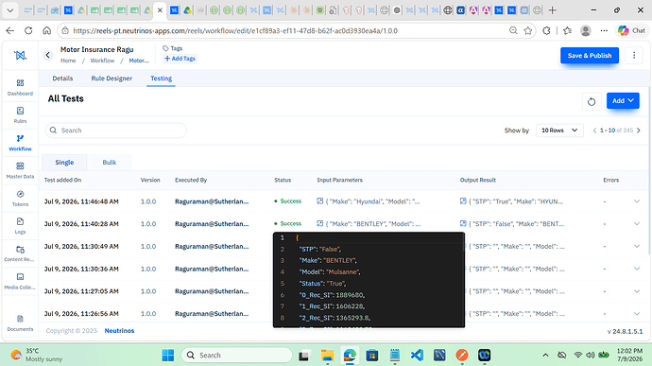
Task: Open the Dashboard sidebar icon
Action: pos(20,87)
